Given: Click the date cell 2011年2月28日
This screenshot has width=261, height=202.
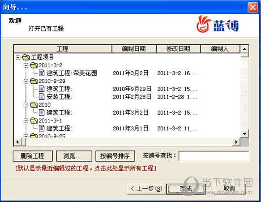Looking at the screenshot, I should (x=132, y=97).
